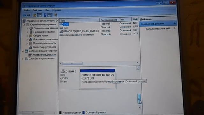Collapse the Служебные программы node

click(24, 25)
